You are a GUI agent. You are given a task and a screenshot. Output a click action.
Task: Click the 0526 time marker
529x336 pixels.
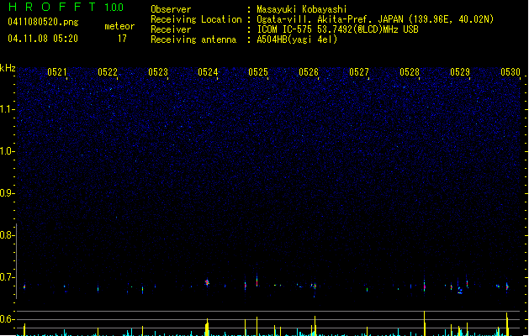(x=309, y=72)
